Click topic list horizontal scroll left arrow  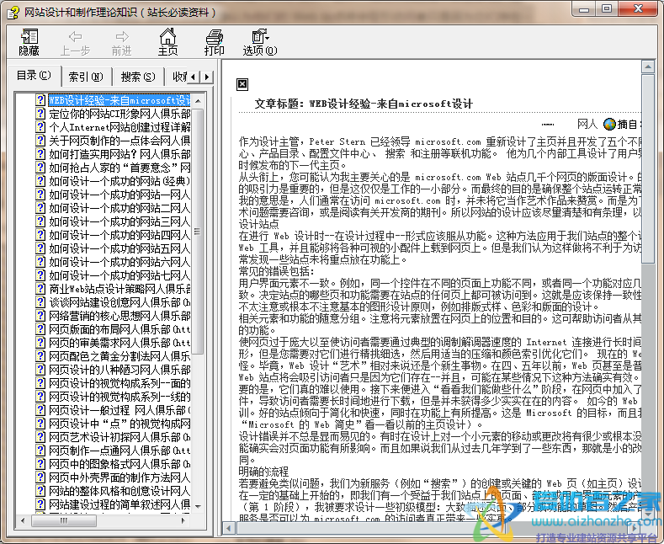(23, 520)
